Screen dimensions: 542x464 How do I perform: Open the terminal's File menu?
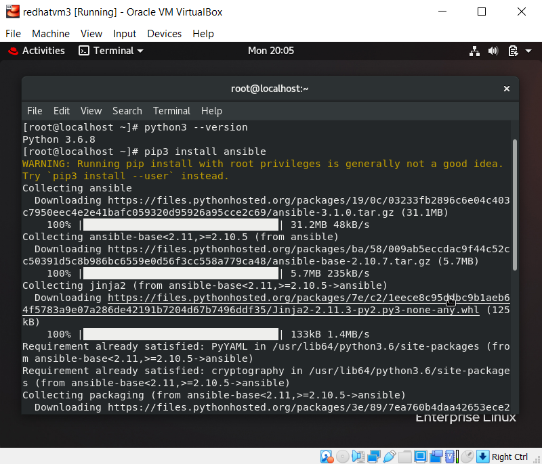(x=35, y=111)
